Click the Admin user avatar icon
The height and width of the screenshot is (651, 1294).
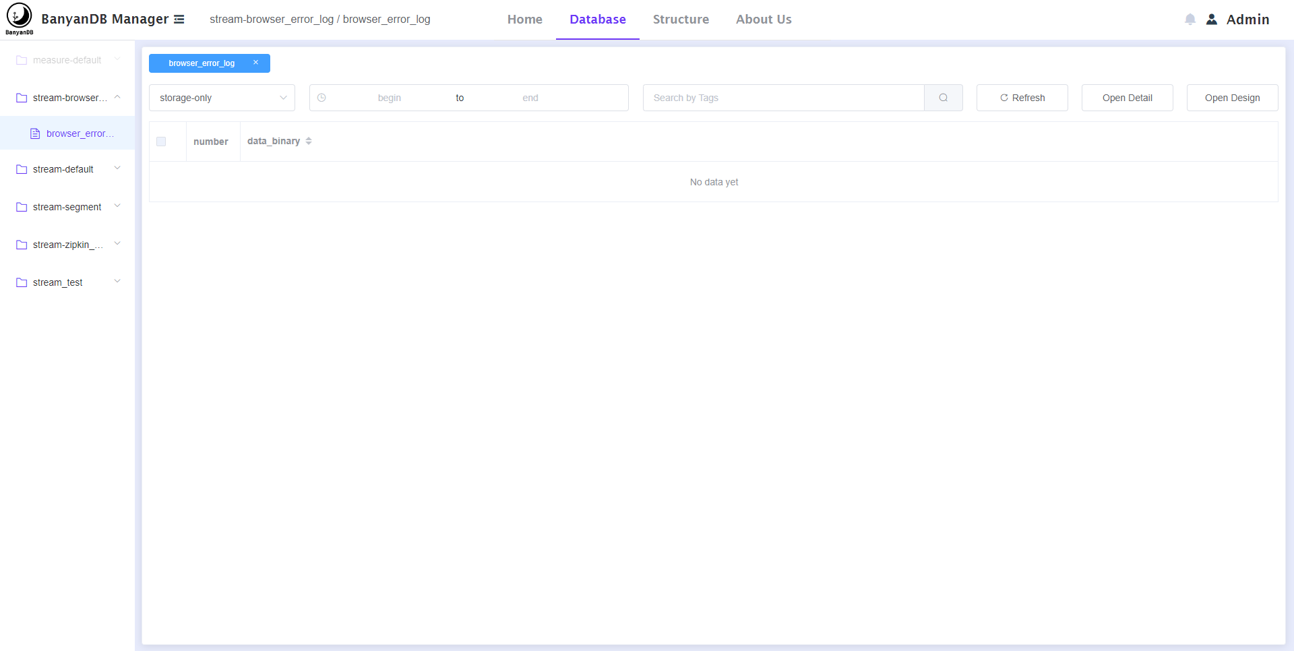[1212, 20]
